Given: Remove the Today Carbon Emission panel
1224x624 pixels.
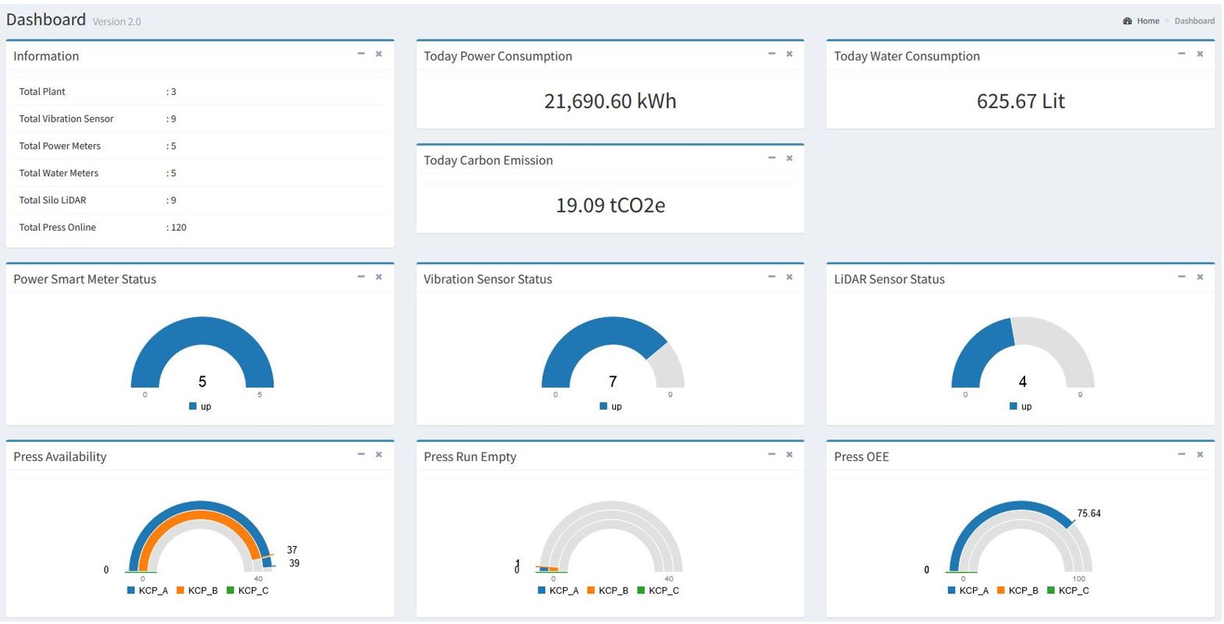Looking at the screenshot, I should 789,158.
